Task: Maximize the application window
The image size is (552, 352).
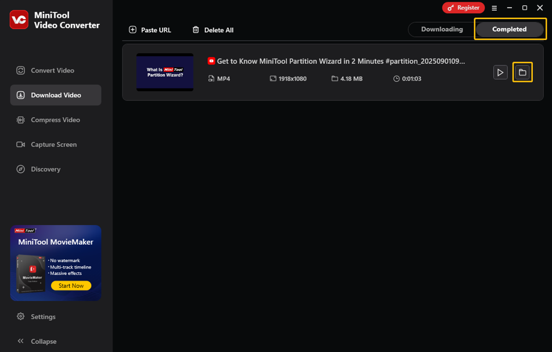Action: 525,8
